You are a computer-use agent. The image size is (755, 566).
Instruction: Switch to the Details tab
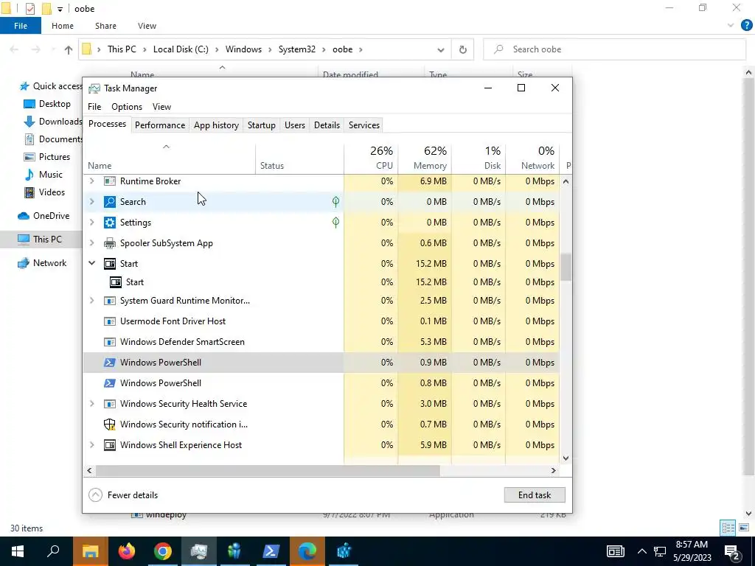(327, 125)
